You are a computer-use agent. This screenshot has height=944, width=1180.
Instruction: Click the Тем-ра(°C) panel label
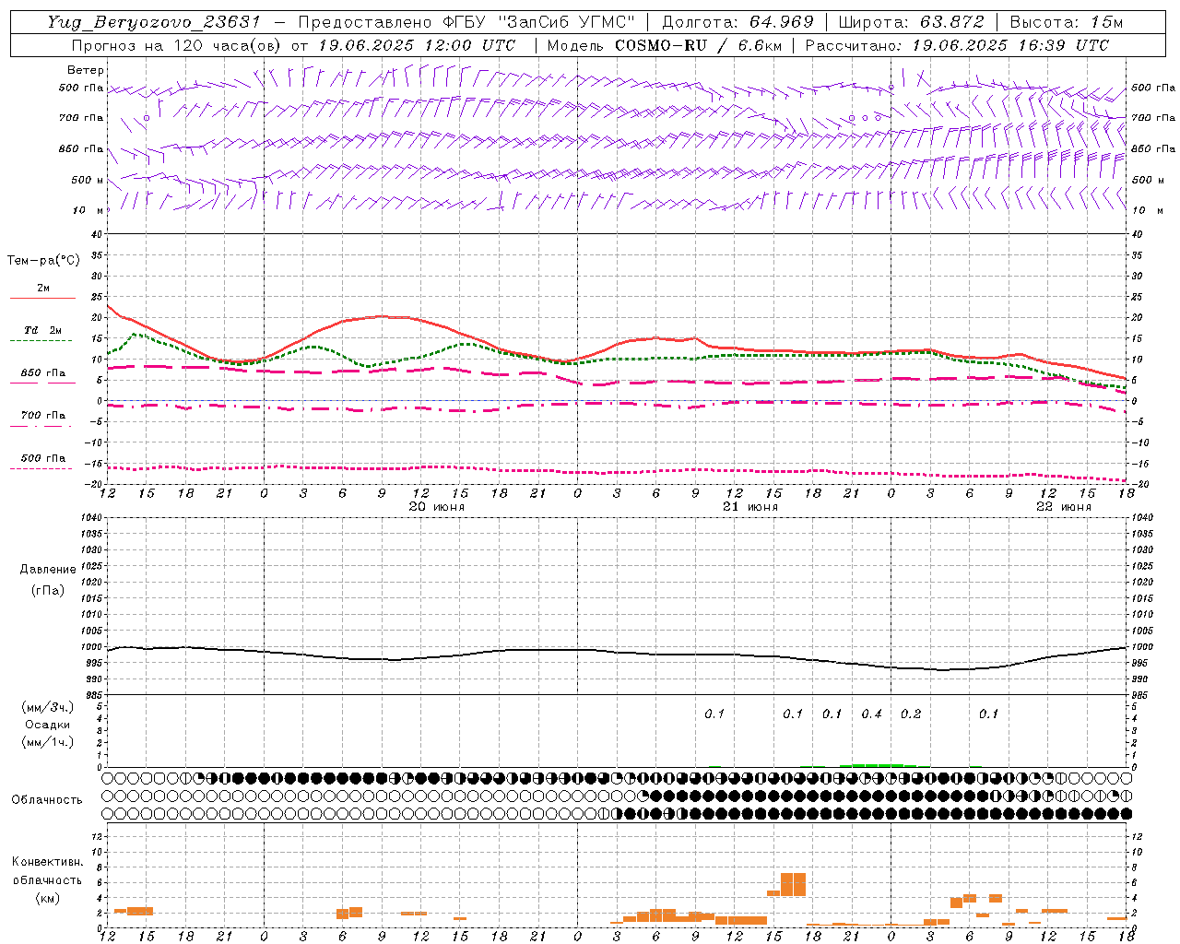[43, 261]
